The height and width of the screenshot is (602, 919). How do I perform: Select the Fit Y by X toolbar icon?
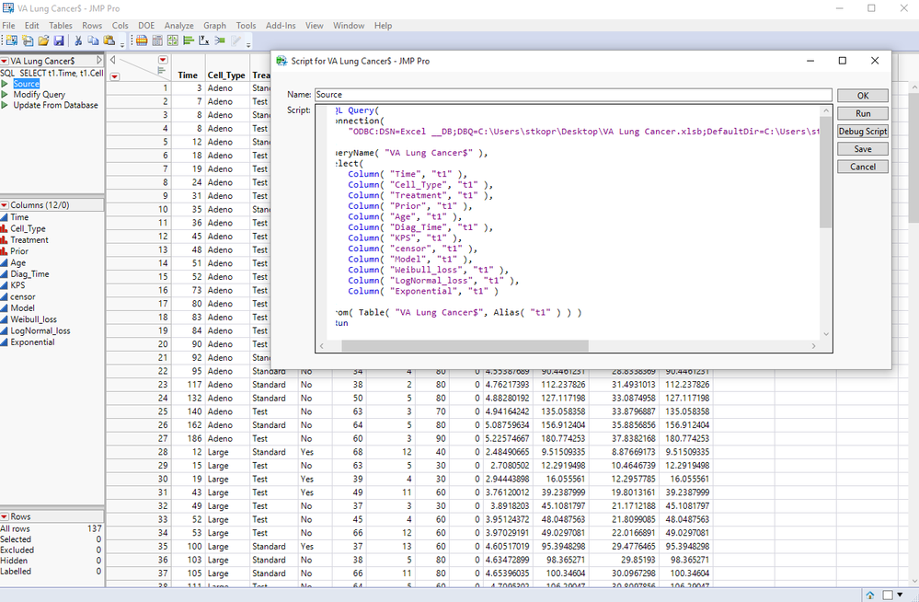(x=204, y=41)
